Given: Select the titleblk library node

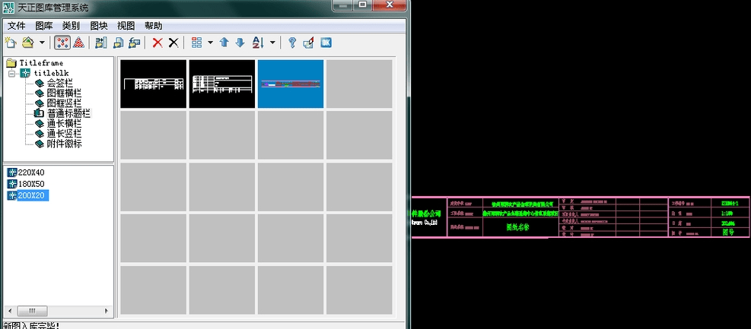Looking at the screenshot, I should click(x=51, y=73).
